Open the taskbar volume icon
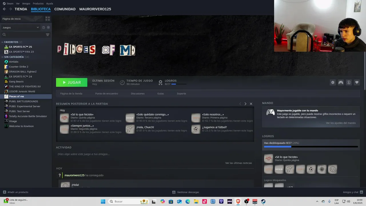Image resolution: width=366 pixels, height=206 pixels. pyautogui.click(x=349, y=201)
